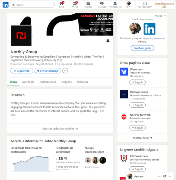Follow KFC Venezuela with the Seguir button
The image size is (176, 180).
(137, 169)
